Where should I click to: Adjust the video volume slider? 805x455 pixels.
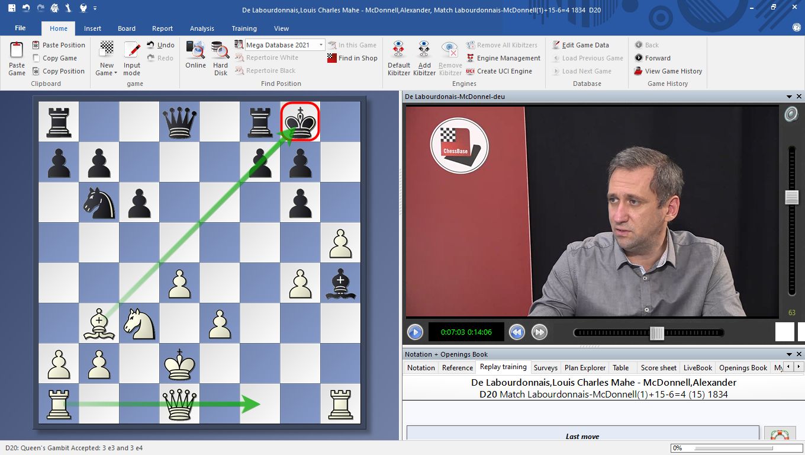click(x=791, y=197)
